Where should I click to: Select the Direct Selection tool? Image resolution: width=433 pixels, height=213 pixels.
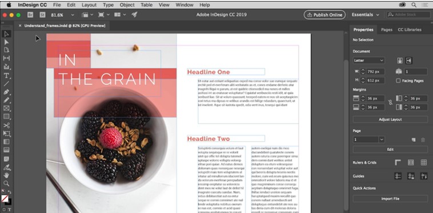pyautogui.click(x=7, y=42)
